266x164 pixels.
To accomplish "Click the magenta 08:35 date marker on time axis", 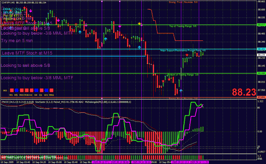I will pos(141,162).
